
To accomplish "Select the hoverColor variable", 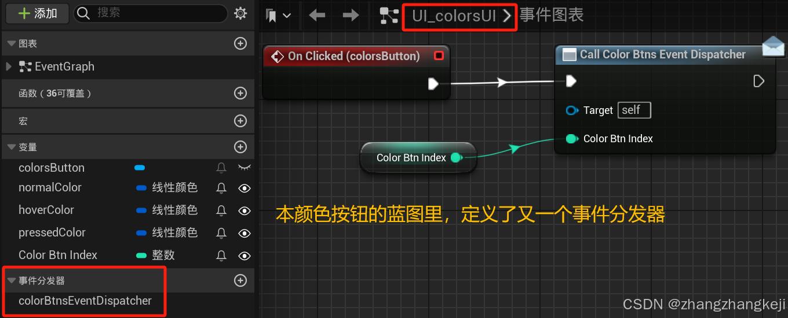I will click(46, 210).
